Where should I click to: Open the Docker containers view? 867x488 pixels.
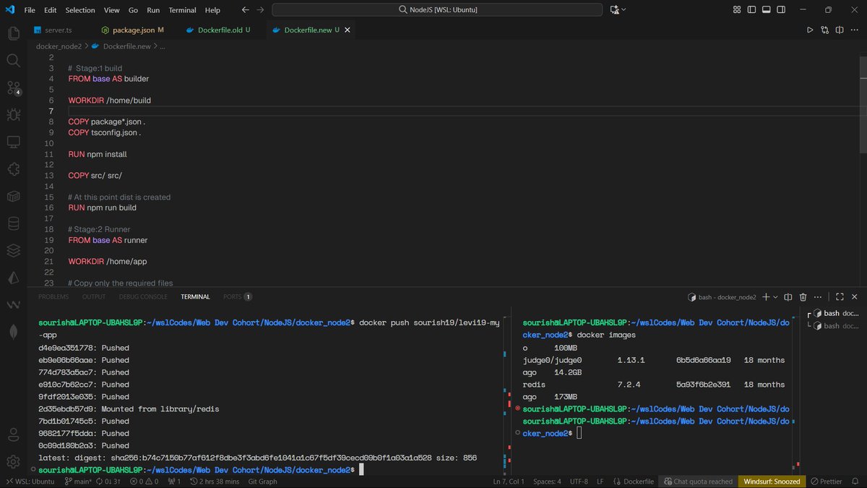click(x=13, y=196)
